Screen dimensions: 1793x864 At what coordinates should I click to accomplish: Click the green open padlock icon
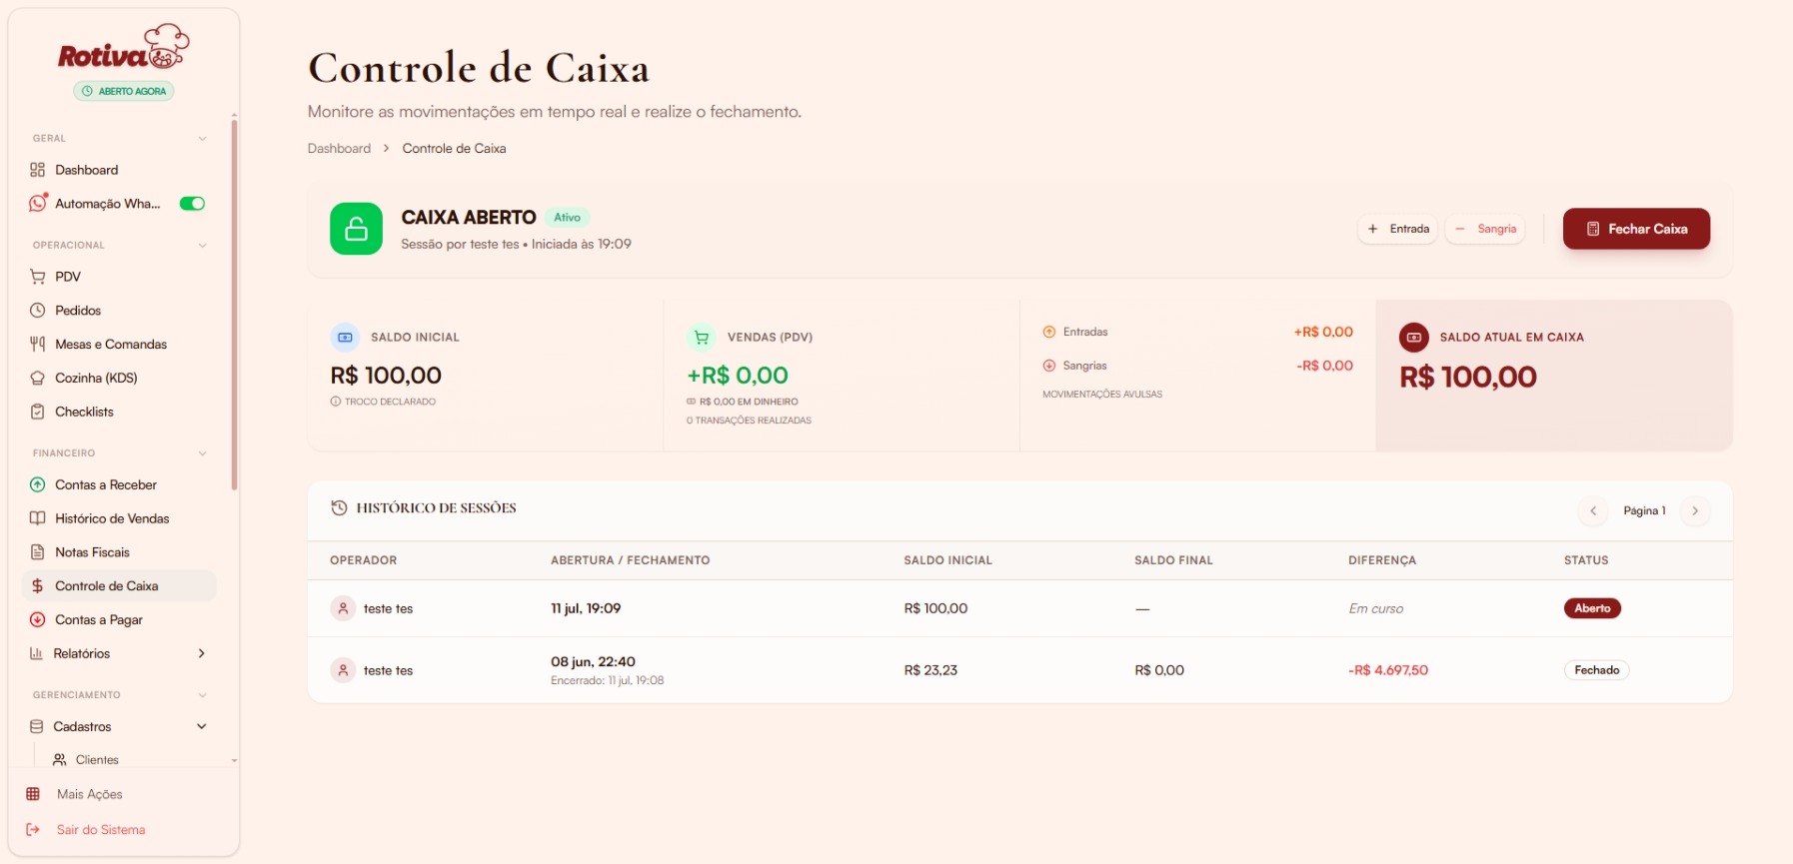pyautogui.click(x=357, y=229)
